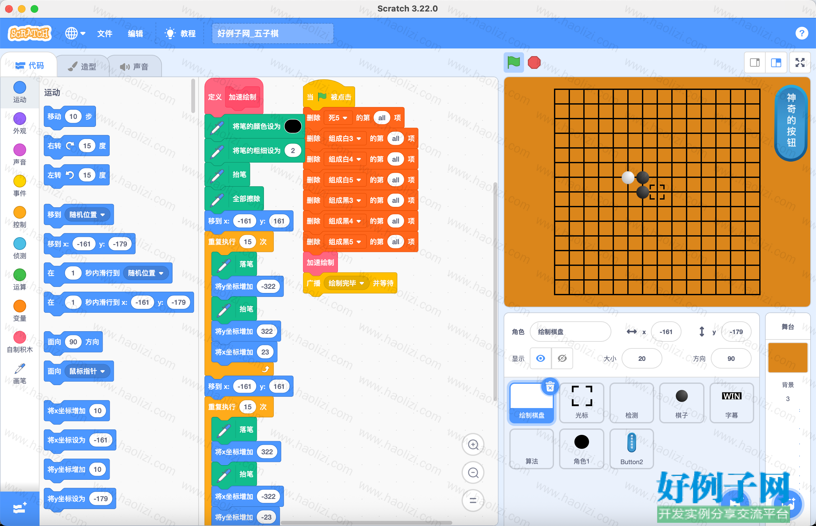Hide the sprite with crossed eye icon

(x=562, y=358)
